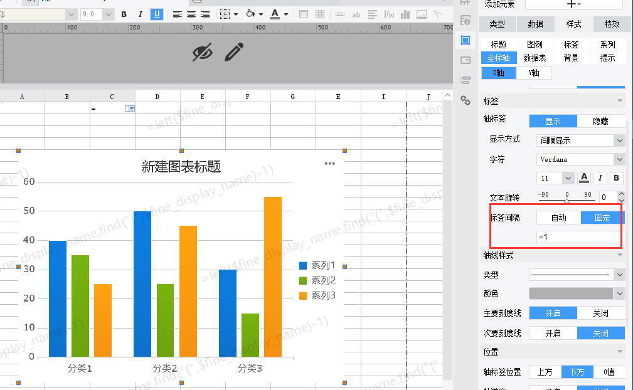Open the chart three-dots options menu

(x=330, y=164)
